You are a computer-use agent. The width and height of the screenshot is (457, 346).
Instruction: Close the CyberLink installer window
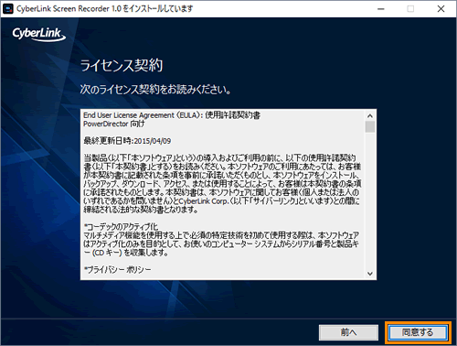point(441,9)
